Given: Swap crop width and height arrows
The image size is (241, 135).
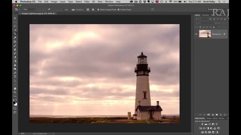Looking at the screenshot, I should tap(49, 9).
